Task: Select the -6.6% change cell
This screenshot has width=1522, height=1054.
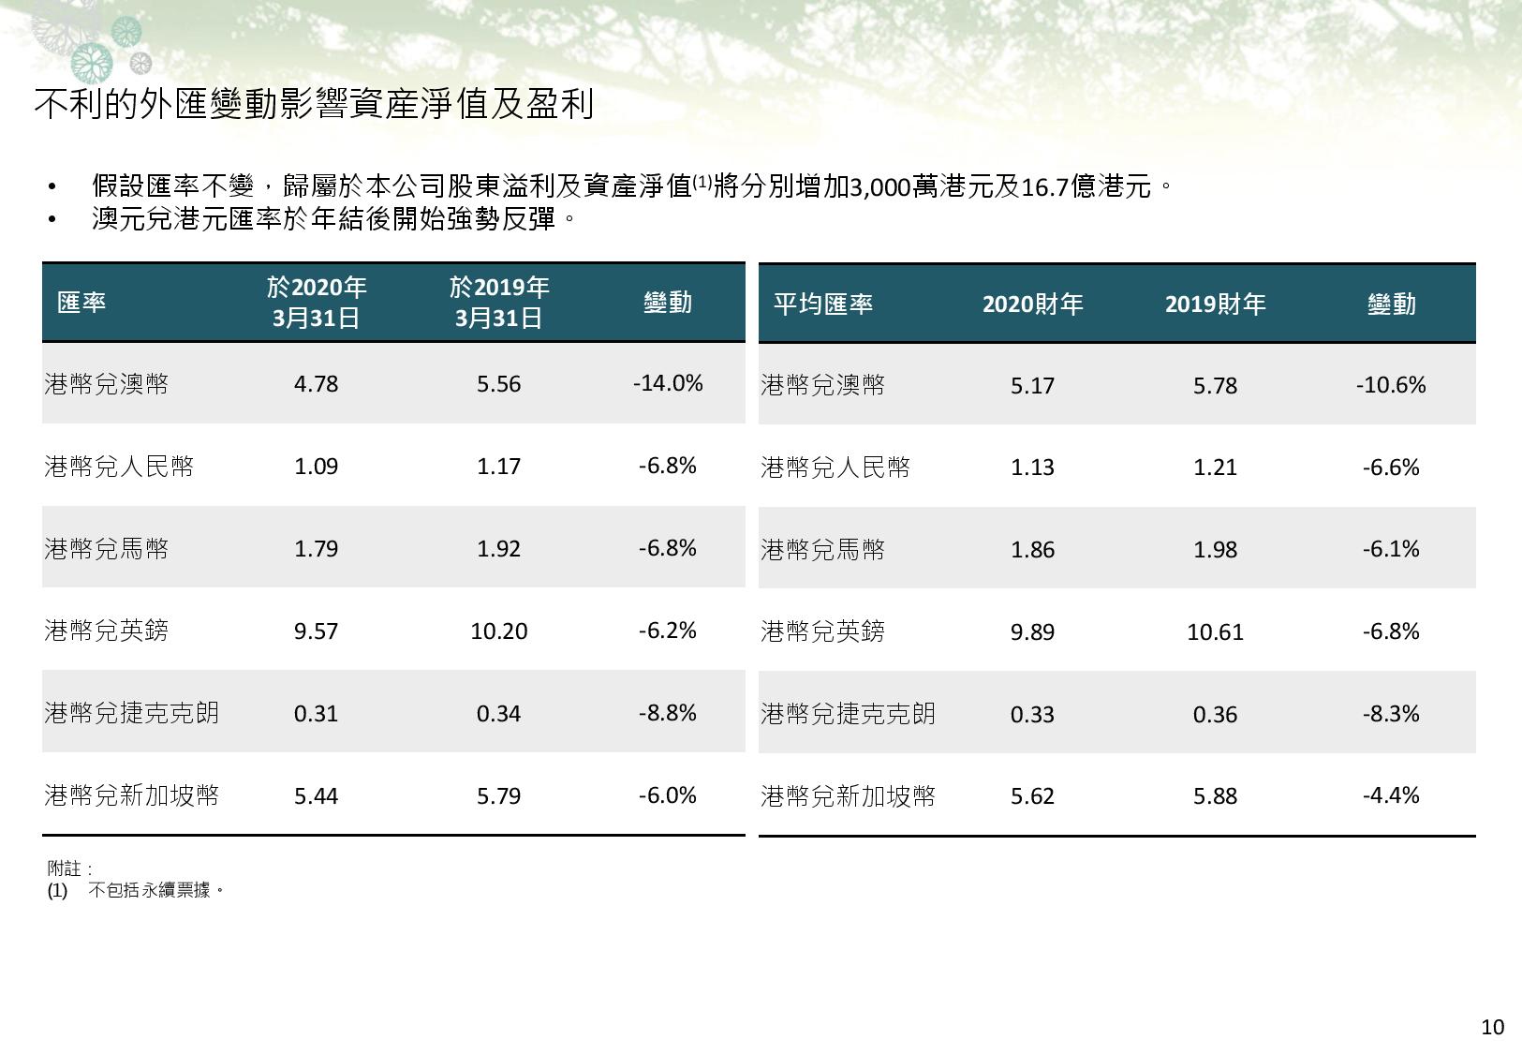Action: 1391,467
